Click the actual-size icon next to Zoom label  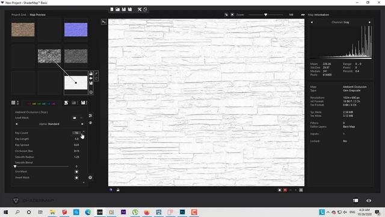[x=232, y=14]
